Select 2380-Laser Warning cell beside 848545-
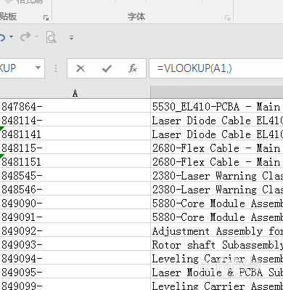The height and width of the screenshot is (290, 283). [x=217, y=174]
